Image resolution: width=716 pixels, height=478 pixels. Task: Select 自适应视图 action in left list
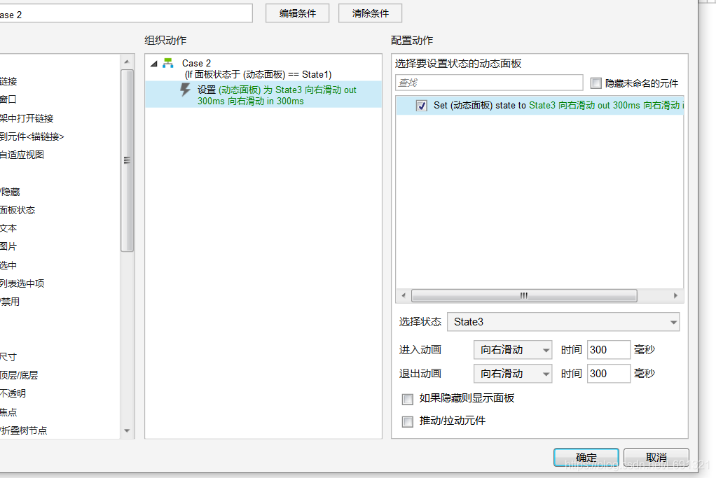(22, 155)
